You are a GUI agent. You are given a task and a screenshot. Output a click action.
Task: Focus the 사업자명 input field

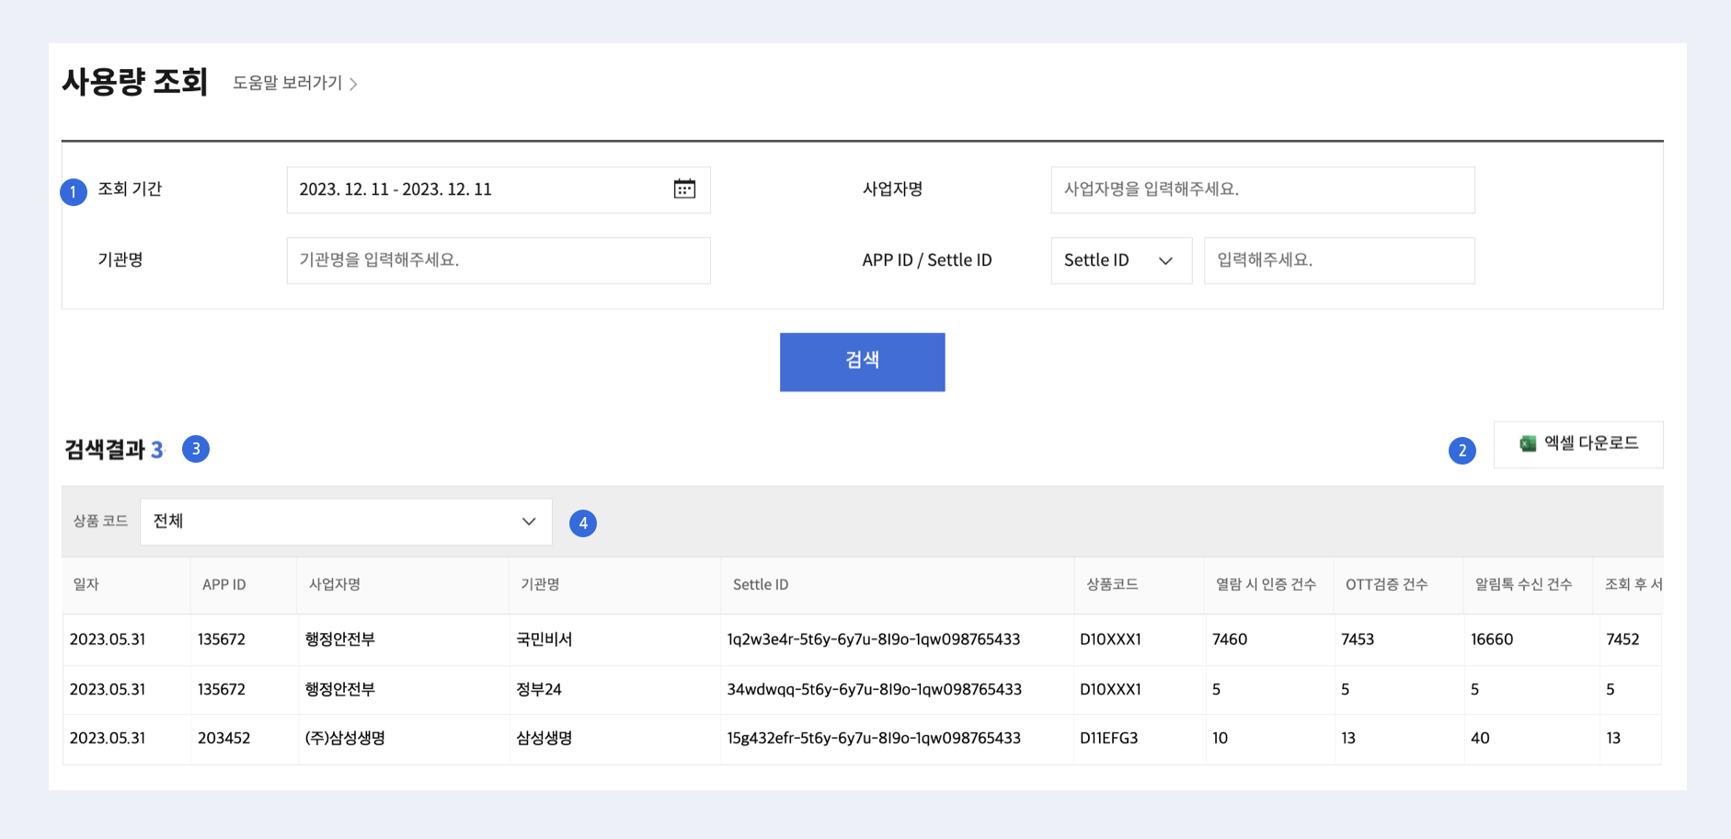pyautogui.click(x=1262, y=190)
